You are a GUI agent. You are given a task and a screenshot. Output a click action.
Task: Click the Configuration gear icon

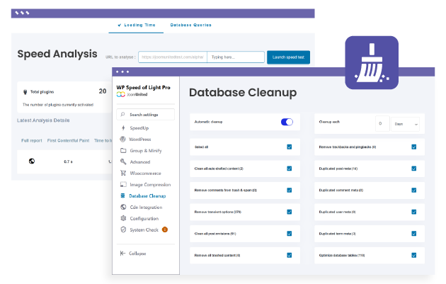pyautogui.click(x=123, y=218)
